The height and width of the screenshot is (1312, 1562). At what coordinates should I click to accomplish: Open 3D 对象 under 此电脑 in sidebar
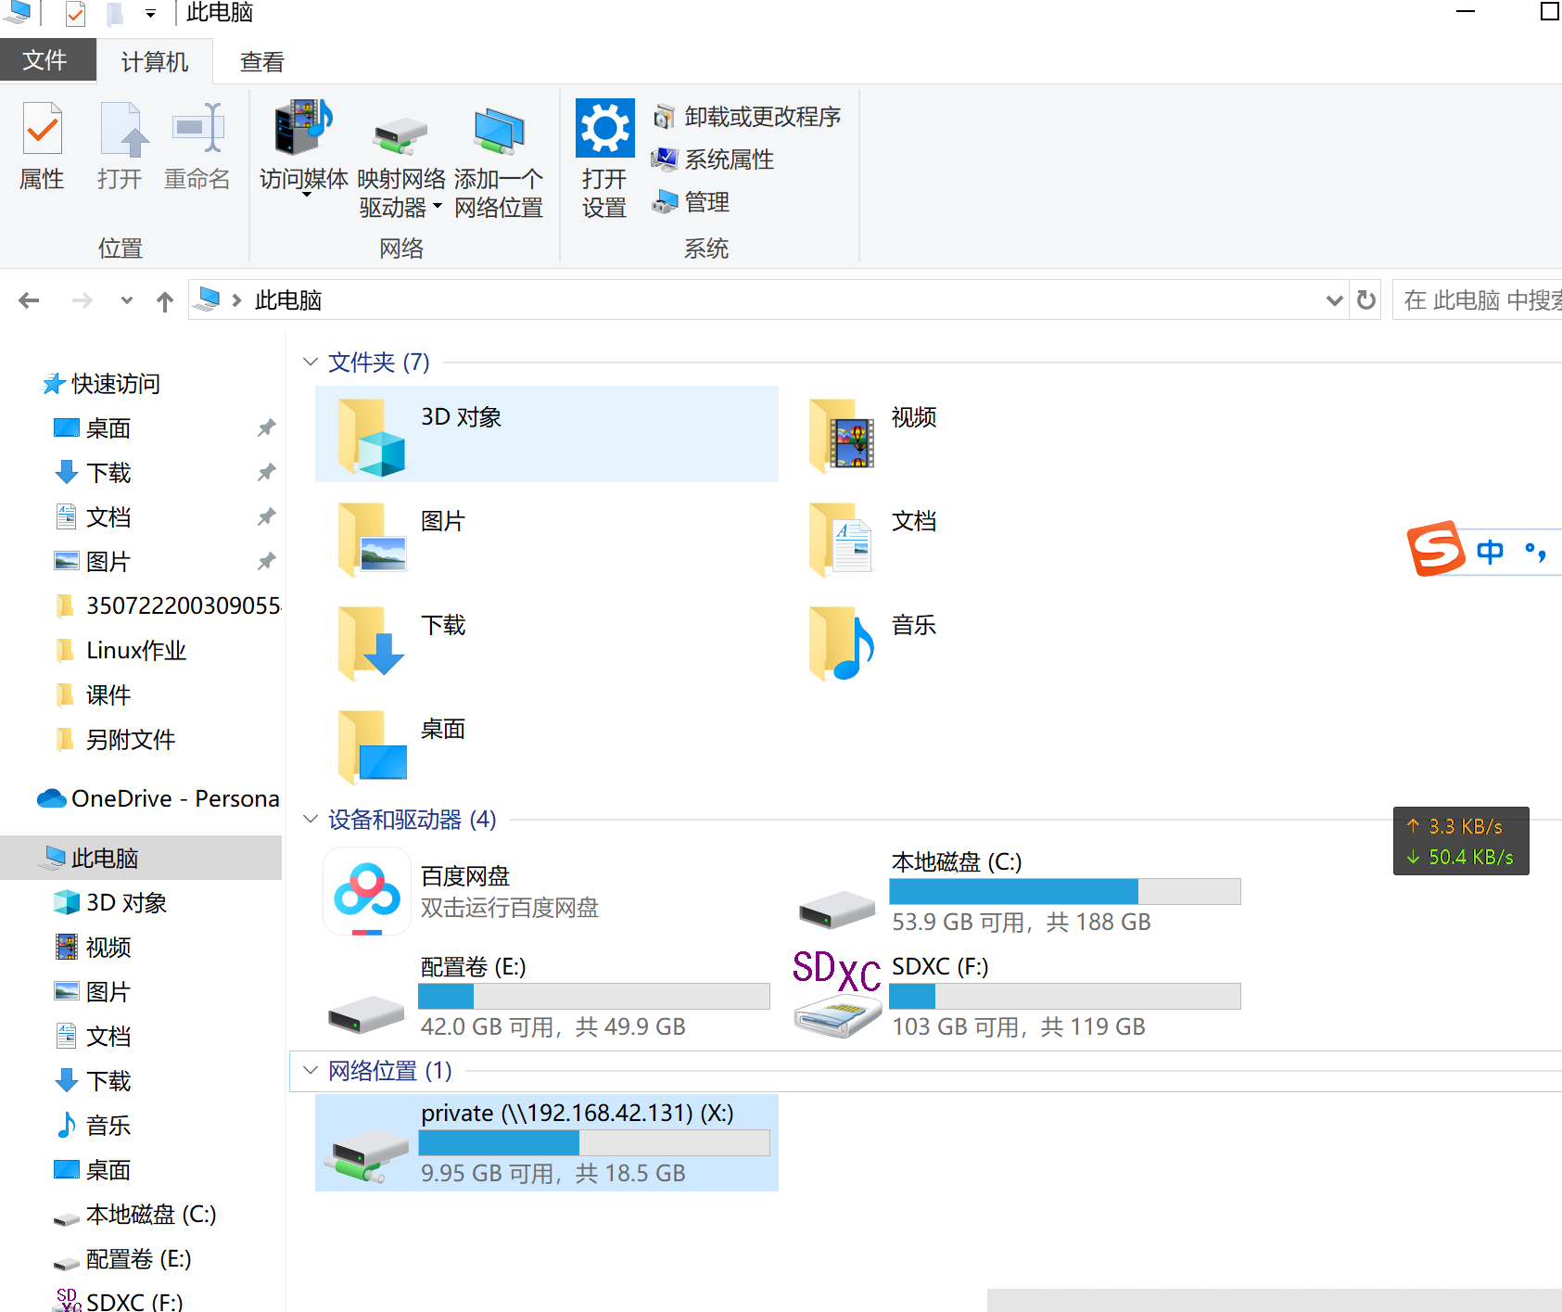pyautogui.click(x=126, y=903)
